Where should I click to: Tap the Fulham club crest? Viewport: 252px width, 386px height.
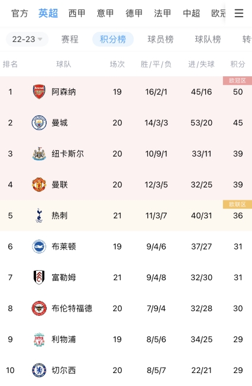tap(39, 277)
